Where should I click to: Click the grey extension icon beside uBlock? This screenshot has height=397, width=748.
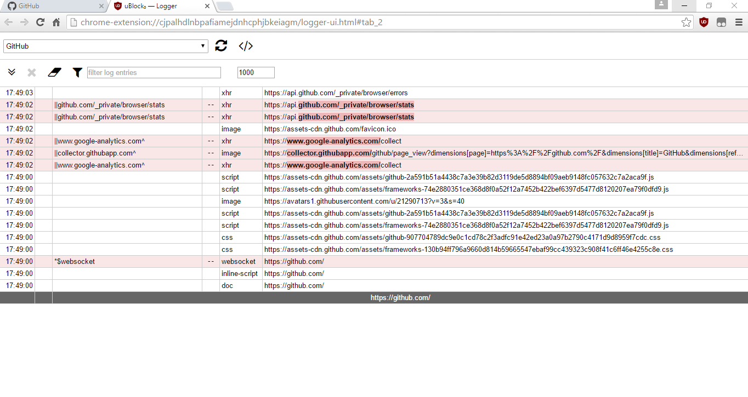[721, 22]
